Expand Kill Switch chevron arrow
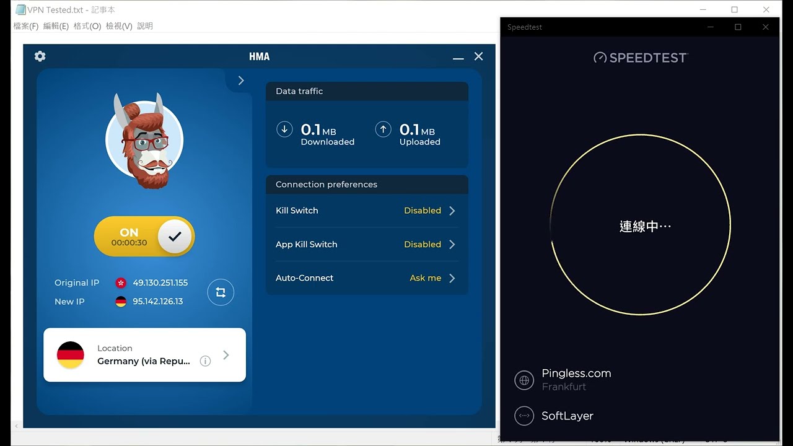This screenshot has width=793, height=446. point(452,211)
